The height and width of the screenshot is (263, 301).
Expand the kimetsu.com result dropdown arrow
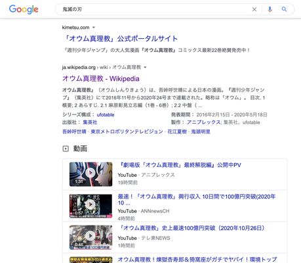[x=94, y=28]
